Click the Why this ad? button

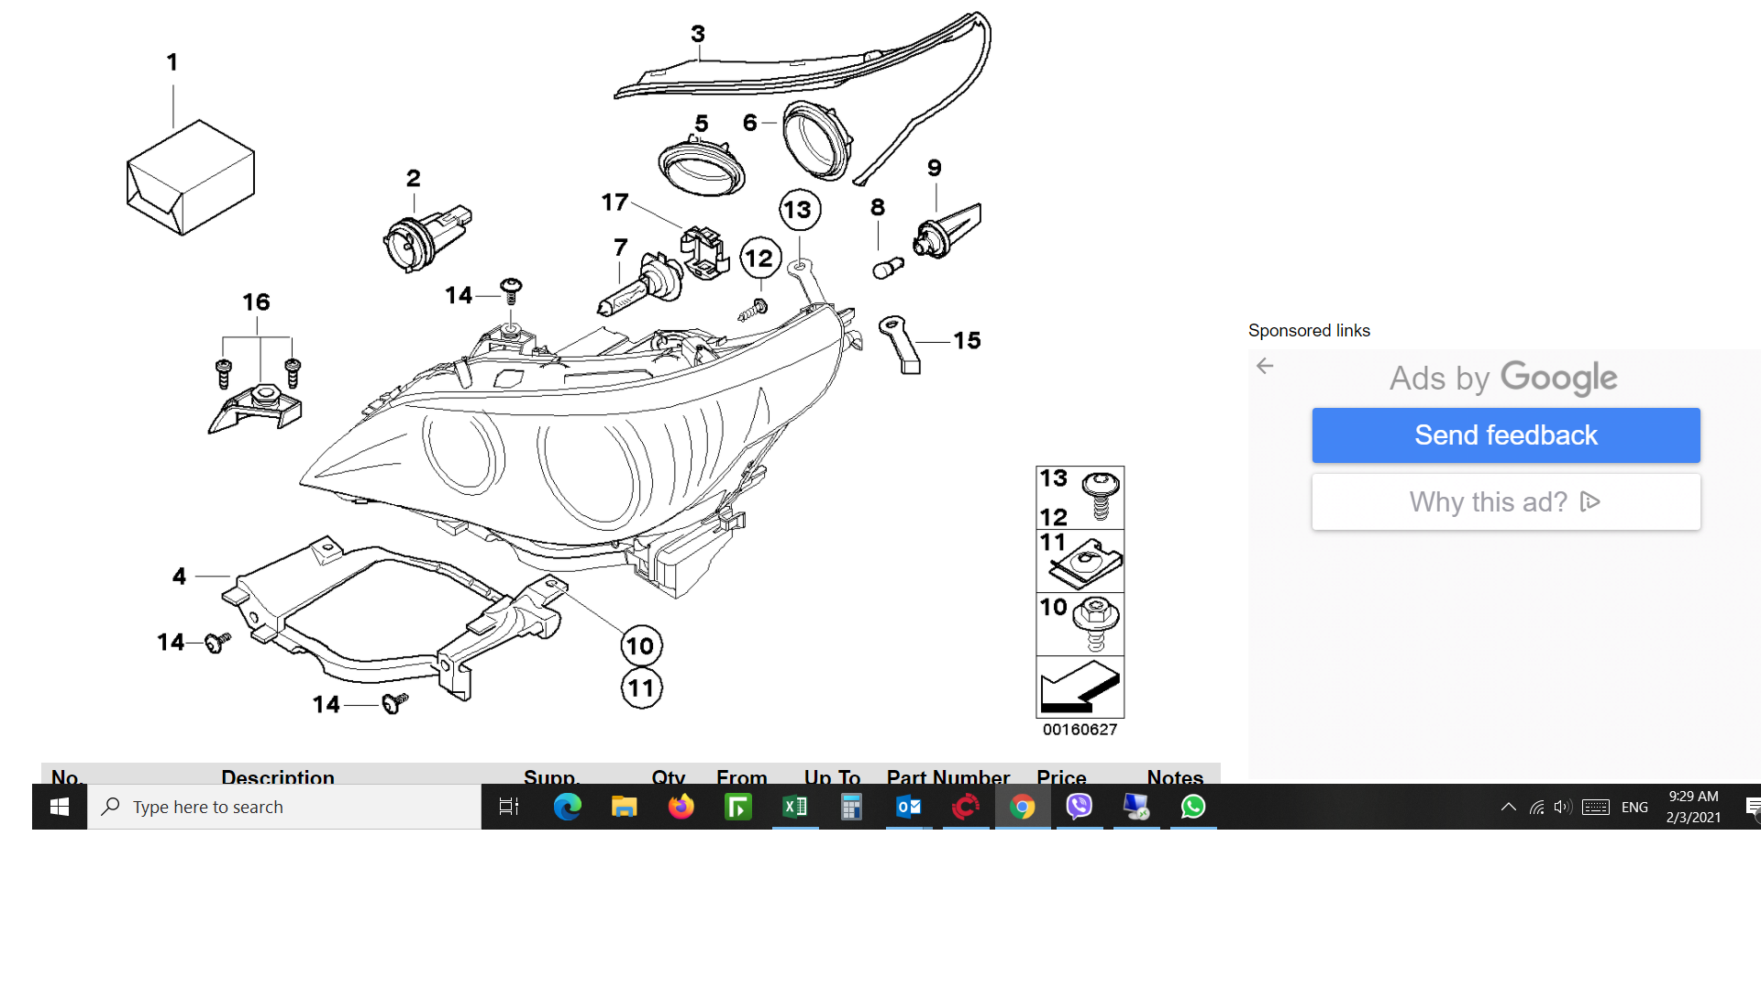(x=1505, y=502)
